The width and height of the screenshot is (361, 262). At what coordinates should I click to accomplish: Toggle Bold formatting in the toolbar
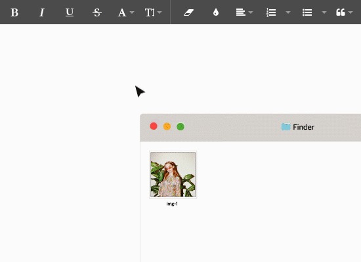(x=14, y=12)
